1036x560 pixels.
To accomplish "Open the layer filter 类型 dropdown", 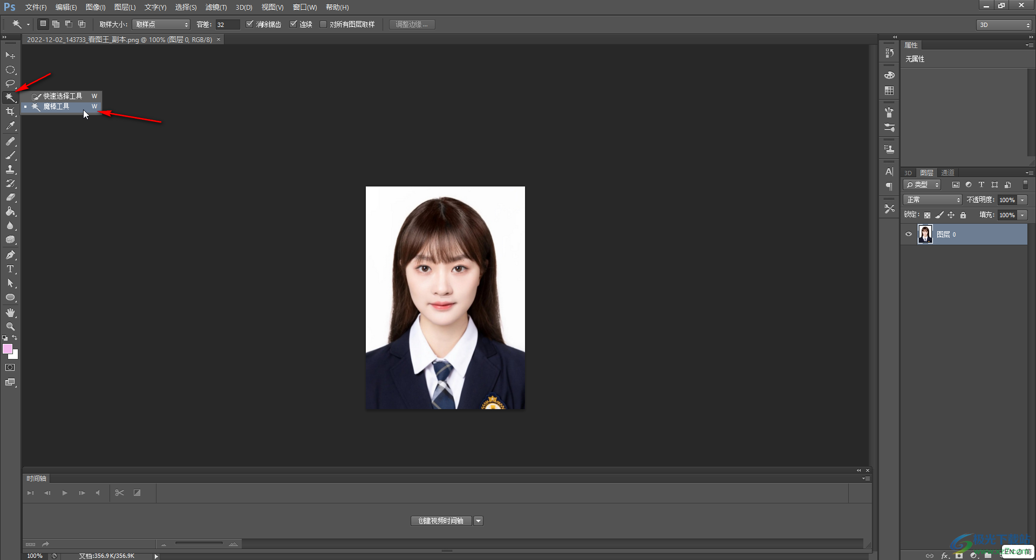I will click(923, 185).
